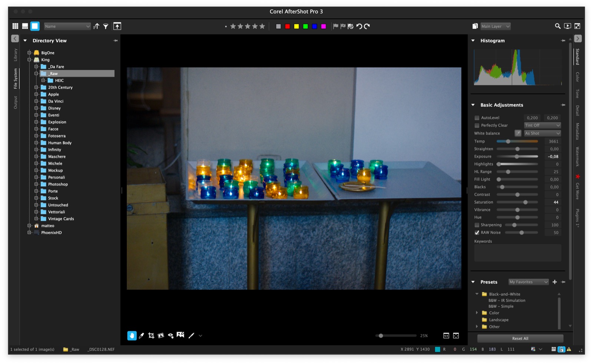The height and width of the screenshot is (364, 593).
Task: Open the Main Layer dropdown
Action: tap(496, 26)
